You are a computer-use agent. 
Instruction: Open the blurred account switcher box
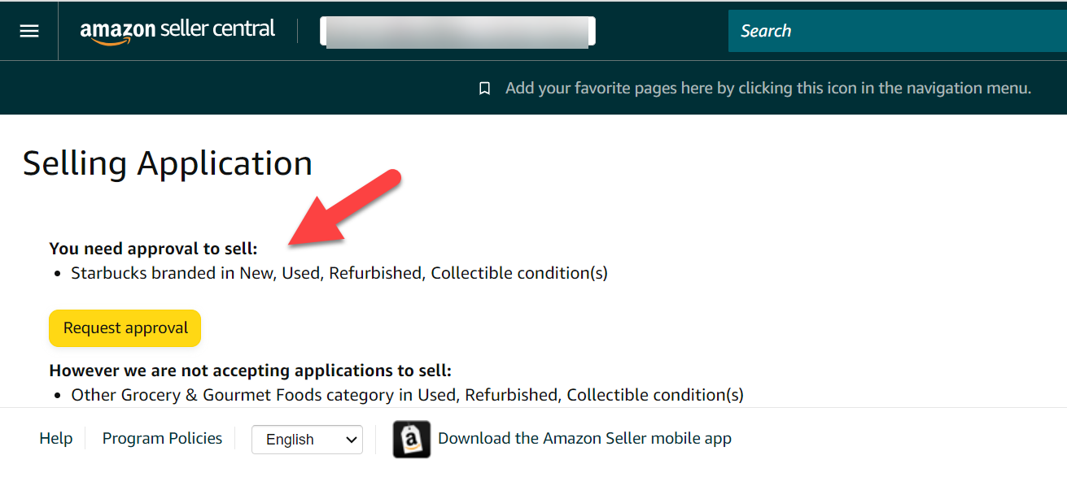[457, 31]
